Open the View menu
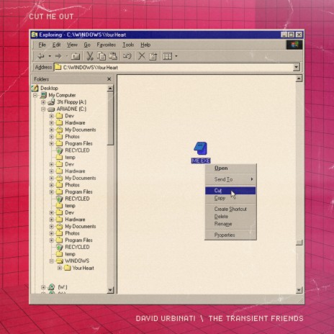This screenshot has height=334, width=334. (72, 45)
